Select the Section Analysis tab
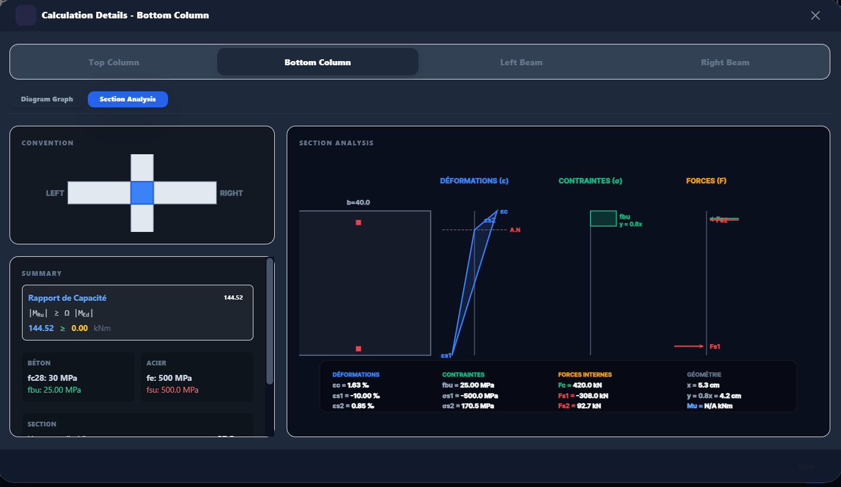 coord(128,99)
